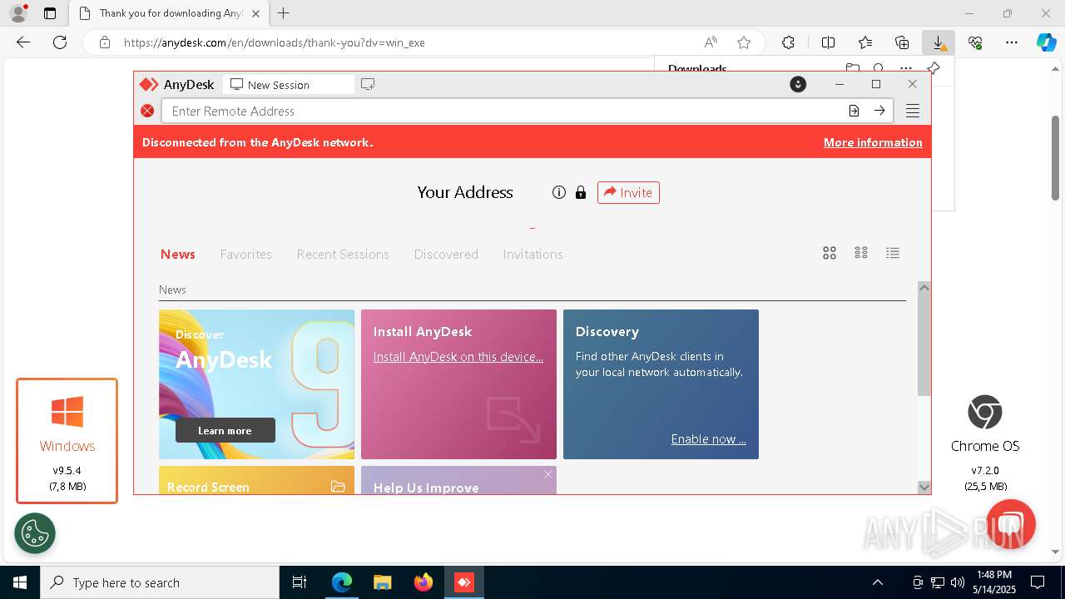Open file transfer icon in address bar

point(854,111)
